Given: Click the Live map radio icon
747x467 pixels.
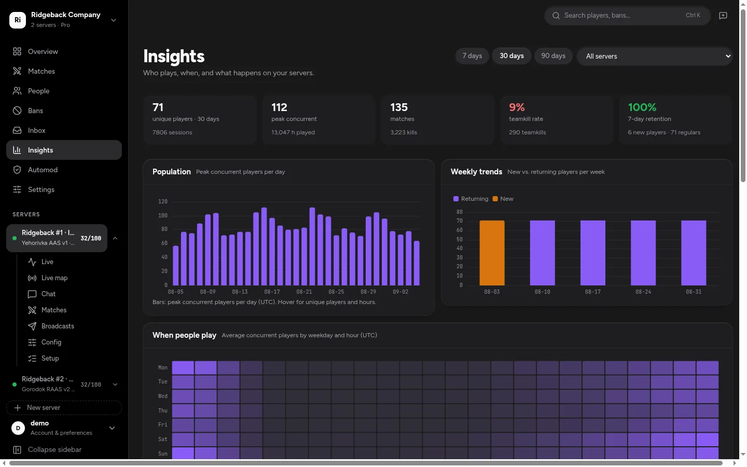Looking at the screenshot, I should [x=32, y=278].
